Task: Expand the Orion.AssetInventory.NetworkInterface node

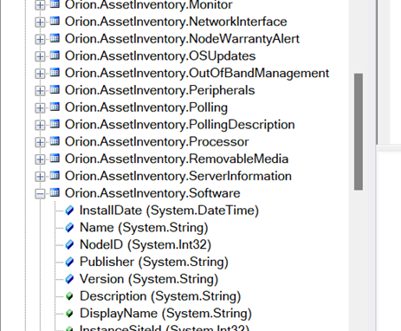Action: (x=40, y=22)
